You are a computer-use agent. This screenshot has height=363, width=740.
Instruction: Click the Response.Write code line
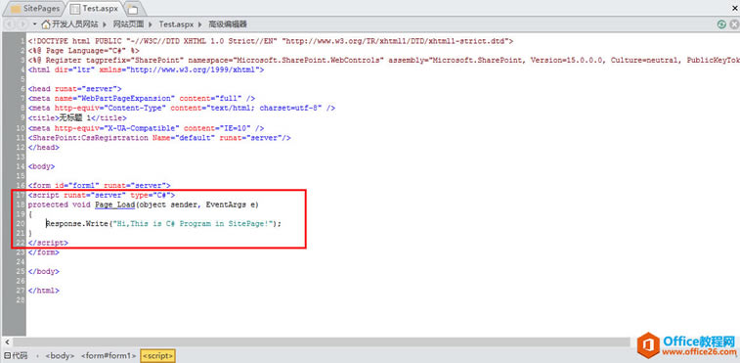pos(163,223)
